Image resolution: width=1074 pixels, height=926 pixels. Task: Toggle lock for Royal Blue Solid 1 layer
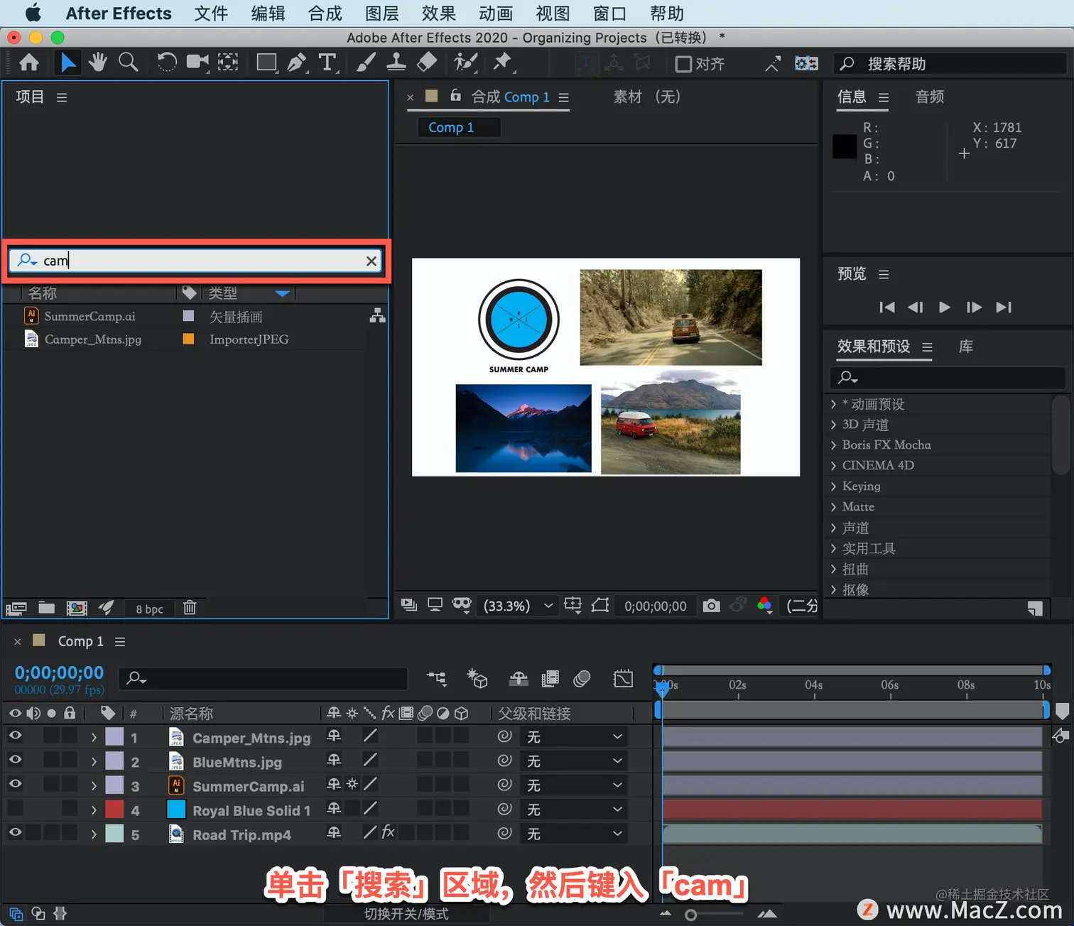(x=70, y=808)
